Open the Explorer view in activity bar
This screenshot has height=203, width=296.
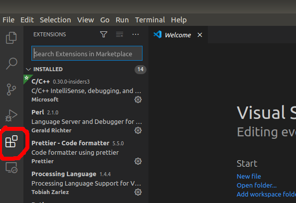click(x=11, y=38)
